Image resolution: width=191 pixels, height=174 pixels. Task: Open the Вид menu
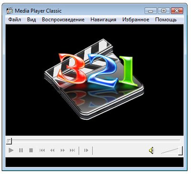pyautogui.click(x=32, y=19)
